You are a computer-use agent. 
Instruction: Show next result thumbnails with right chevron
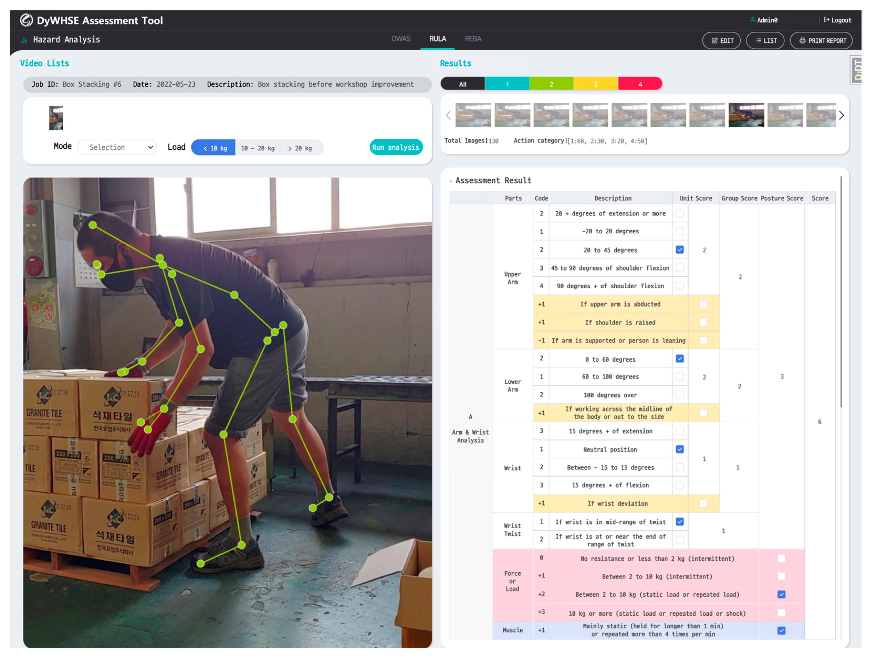tap(841, 115)
